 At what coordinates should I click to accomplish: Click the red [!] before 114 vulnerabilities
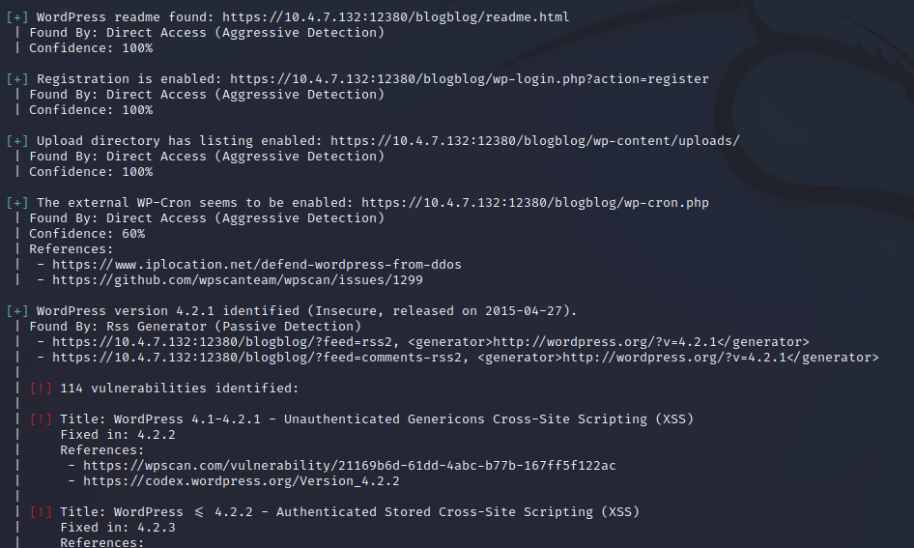(41, 389)
